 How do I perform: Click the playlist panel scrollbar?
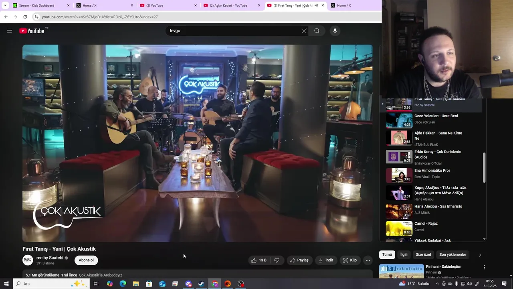click(484, 167)
